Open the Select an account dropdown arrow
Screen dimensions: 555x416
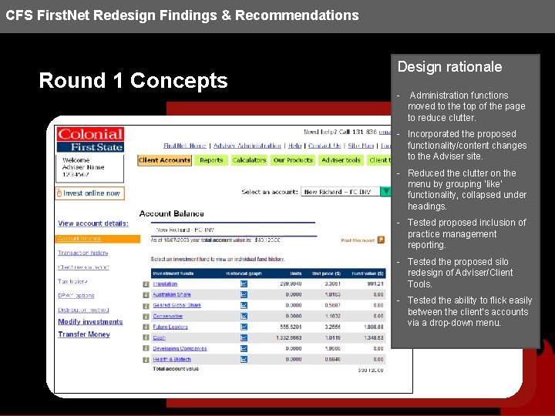pyautogui.click(x=385, y=191)
